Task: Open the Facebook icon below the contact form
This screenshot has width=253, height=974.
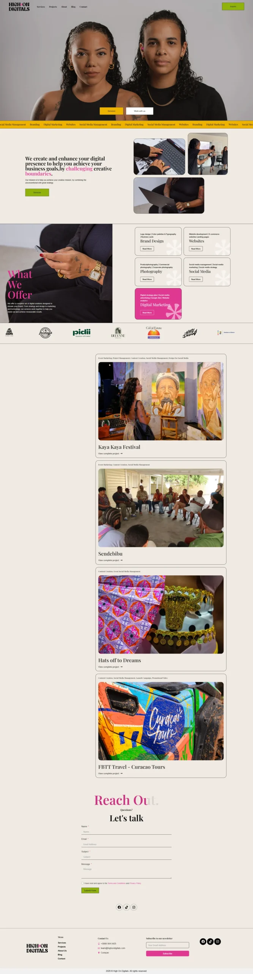Action: (x=119, y=907)
